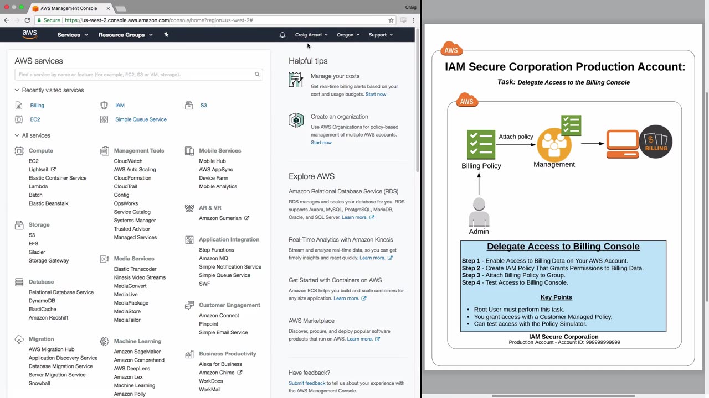This screenshot has height=398, width=709.
Task: Open the Resource Groups dropdown
Action: [126, 35]
